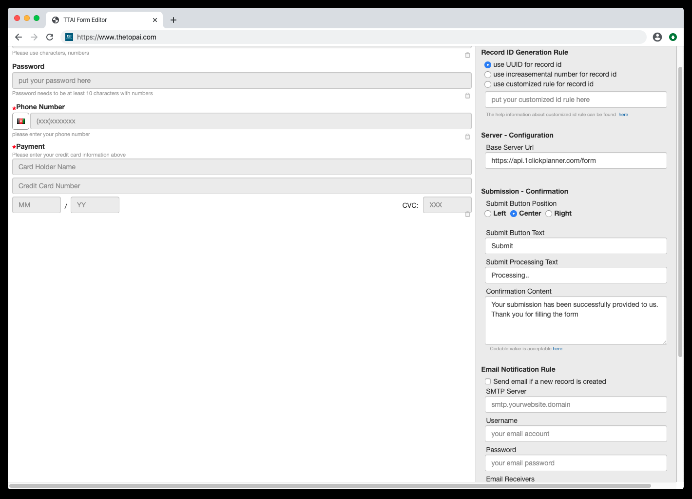Choose customized rule for record id

(x=488, y=84)
